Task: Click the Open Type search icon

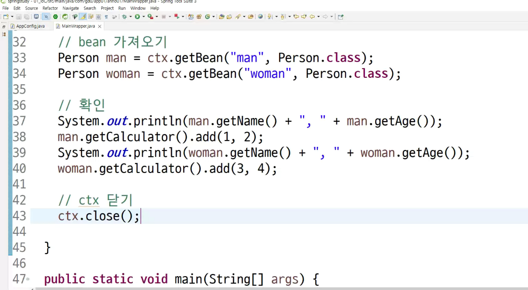Action: pyautogui.click(x=74, y=17)
